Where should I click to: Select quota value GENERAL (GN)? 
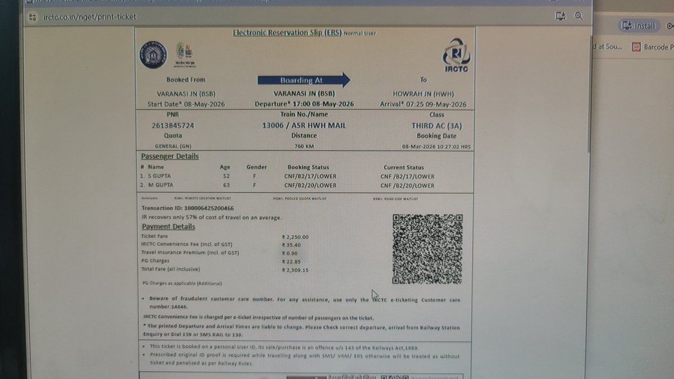[x=173, y=146]
